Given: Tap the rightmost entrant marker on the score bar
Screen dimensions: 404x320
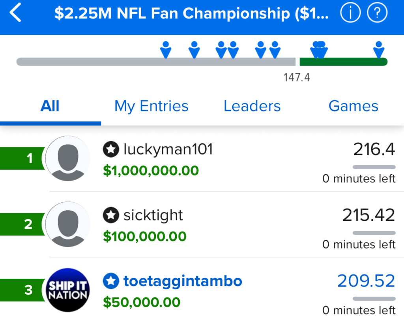Looking at the screenshot, I should [x=379, y=49].
